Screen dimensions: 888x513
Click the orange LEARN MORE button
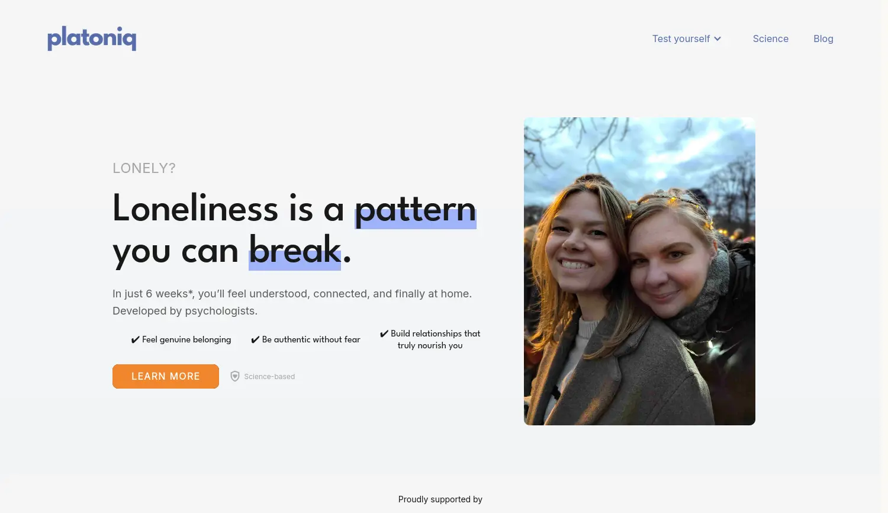[x=166, y=376]
